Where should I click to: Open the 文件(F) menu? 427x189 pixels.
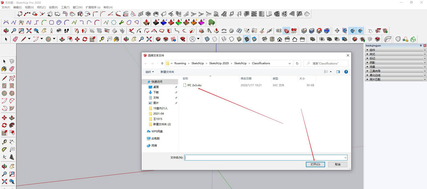(6, 7)
